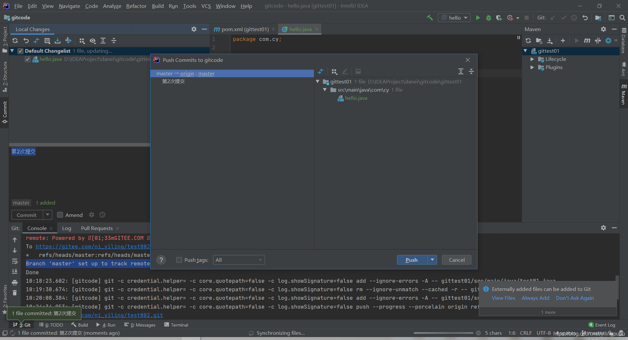This screenshot has height=340, width=628.
Task: Click the Build project hammer icon
Action: [430, 18]
